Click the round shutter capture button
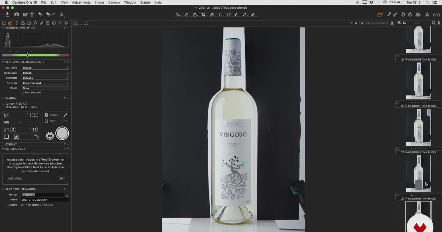 coord(62,133)
